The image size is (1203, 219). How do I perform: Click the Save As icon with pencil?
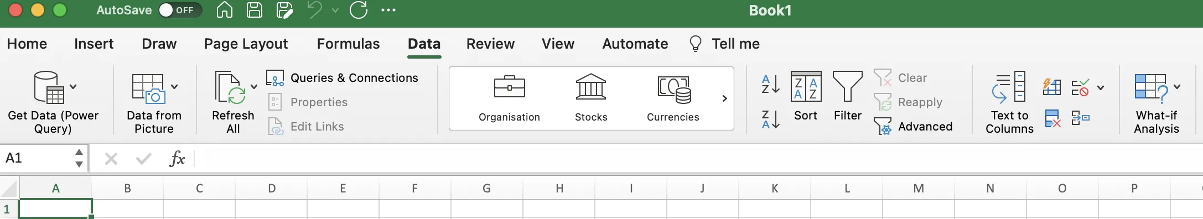point(284,10)
